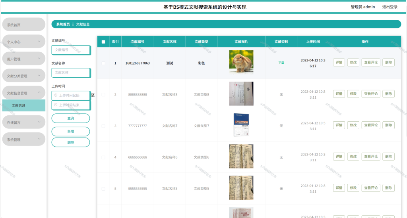
Task: Open 详情 for row 测试
Action: [339, 62]
